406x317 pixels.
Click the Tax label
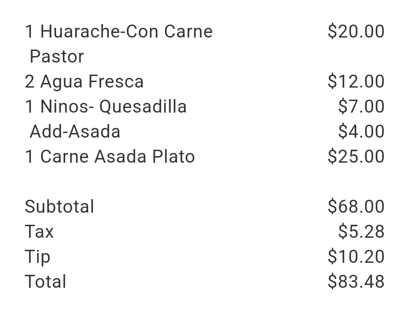click(x=39, y=232)
